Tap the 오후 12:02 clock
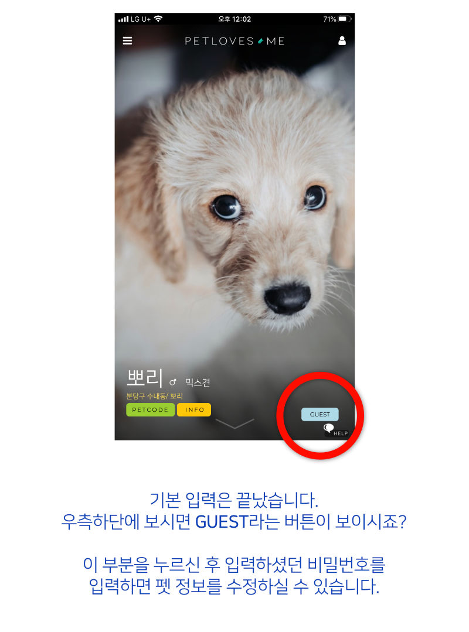The width and height of the screenshot is (469, 632). click(x=235, y=19)
